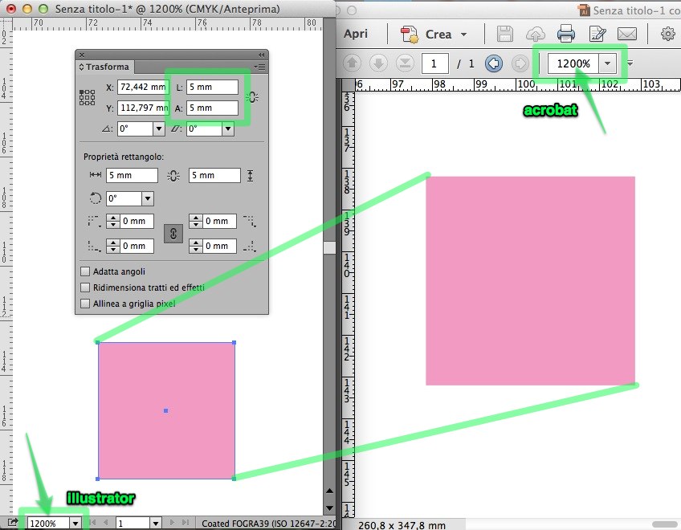Click Acrobat previous view blue arrow

[494, 63]
